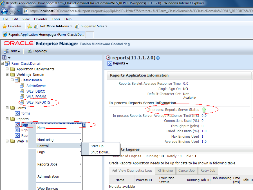This screenshot has width=253, height=190.
Task: Click the info icon beside reports(11.1.1.2.0)
Action: [x=158, y=58]
